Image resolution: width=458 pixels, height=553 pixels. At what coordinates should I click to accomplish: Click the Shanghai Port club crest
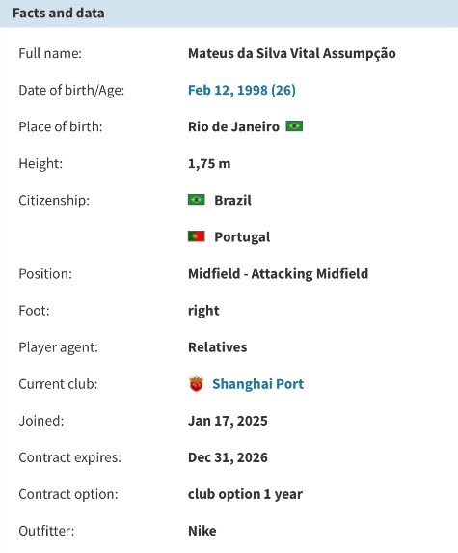point(197,384)
